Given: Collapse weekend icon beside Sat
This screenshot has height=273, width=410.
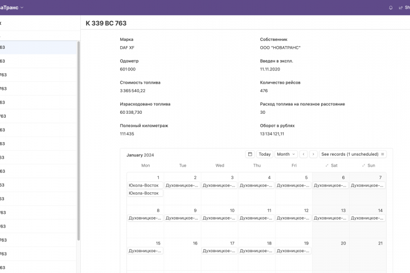Looking at the screenshot, I should (x=327, y=166).
